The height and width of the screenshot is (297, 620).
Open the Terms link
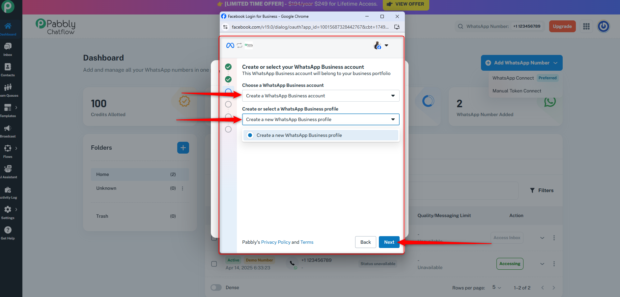307,242
